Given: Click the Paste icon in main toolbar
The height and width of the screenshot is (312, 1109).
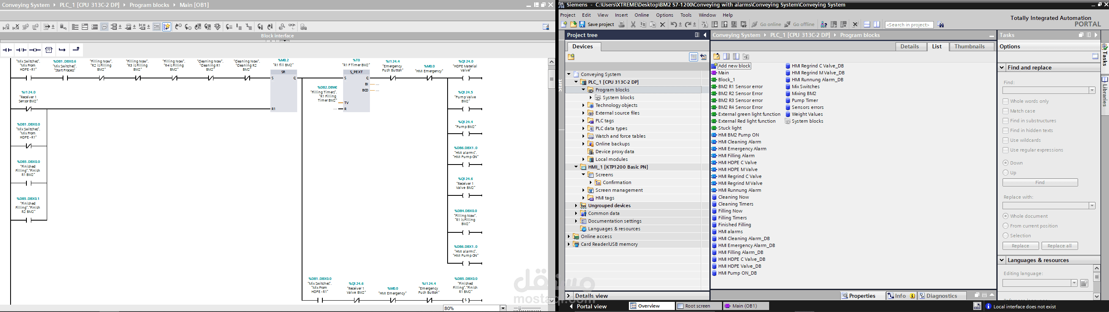Looking at the screenshot, I should point(652,24).
